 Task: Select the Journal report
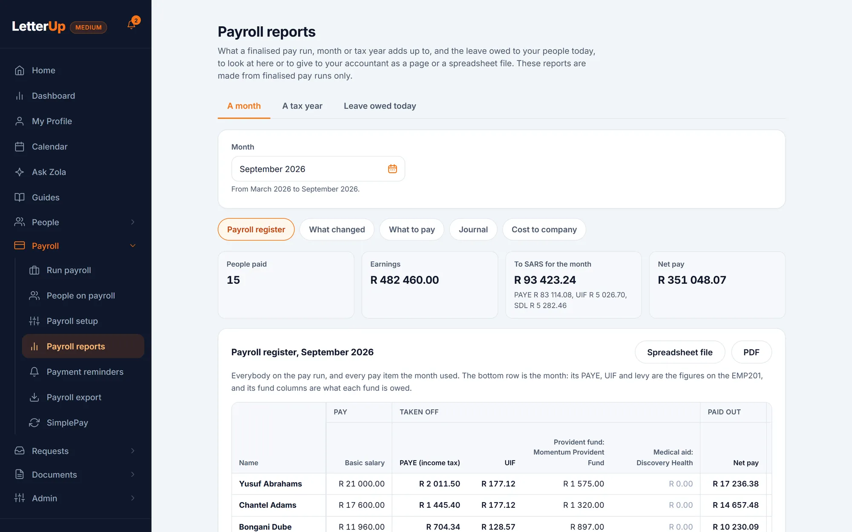(x=473, y=229)
